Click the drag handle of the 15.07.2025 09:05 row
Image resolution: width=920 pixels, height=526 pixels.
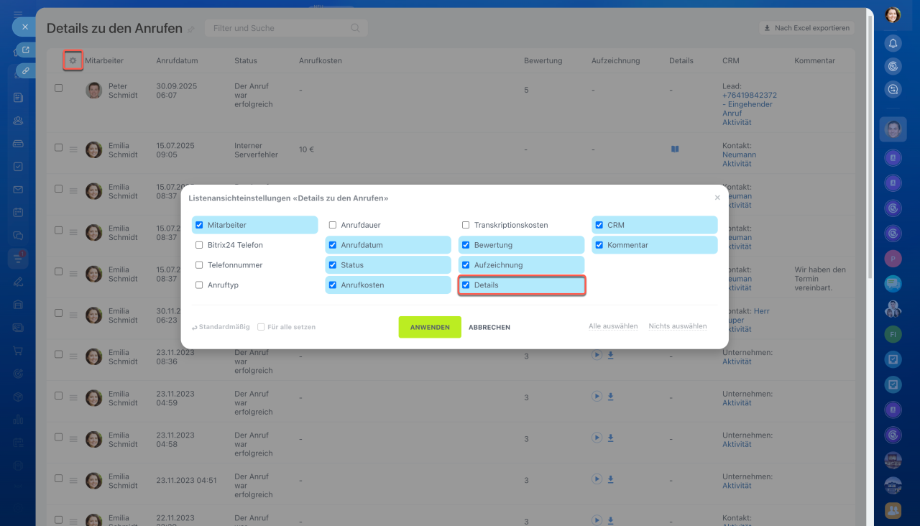pyautogui.click(x=73, y=149)
